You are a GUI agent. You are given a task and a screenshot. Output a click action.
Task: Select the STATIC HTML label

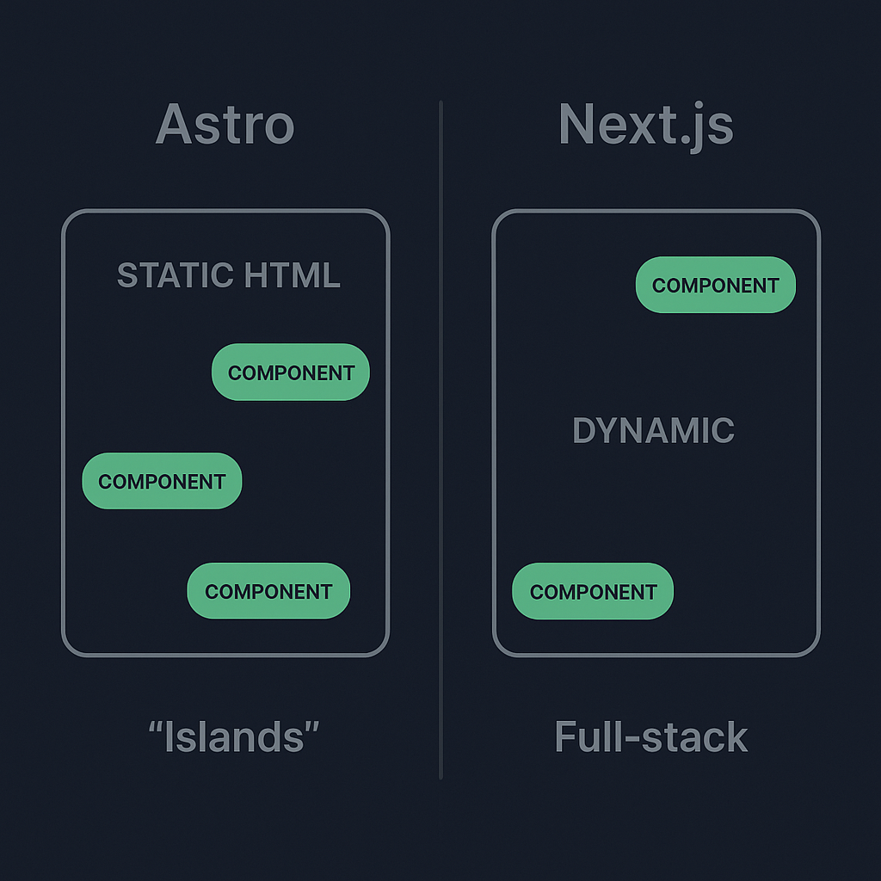[x=229, y=274]
